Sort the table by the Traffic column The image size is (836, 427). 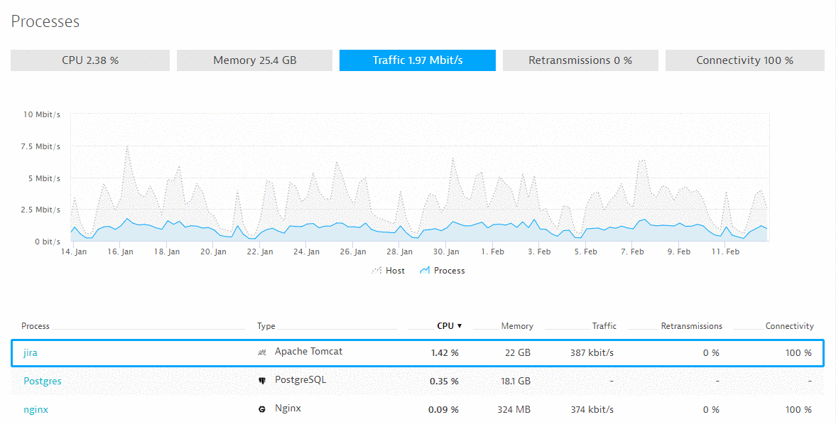[604, 325]
